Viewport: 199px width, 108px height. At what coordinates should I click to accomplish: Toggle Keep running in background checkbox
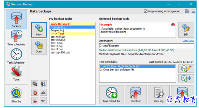[146, 11]
